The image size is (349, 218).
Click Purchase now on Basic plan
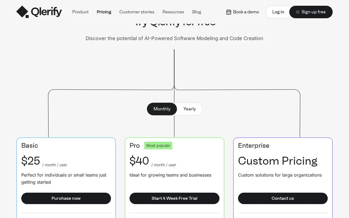(66, 198)
